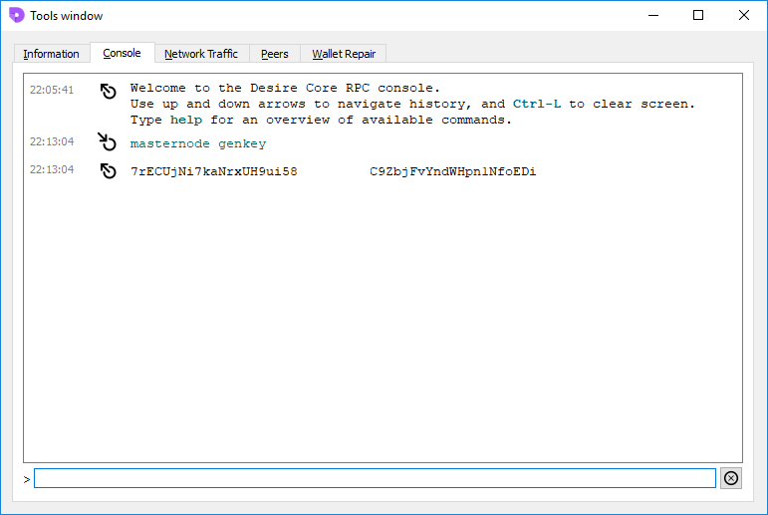This screenshot has width=768, height=515.
Task: Click the key fragment 'C9ZbjFvYndWHpnlNfoEDi'
Action: [x=452, y=171]
